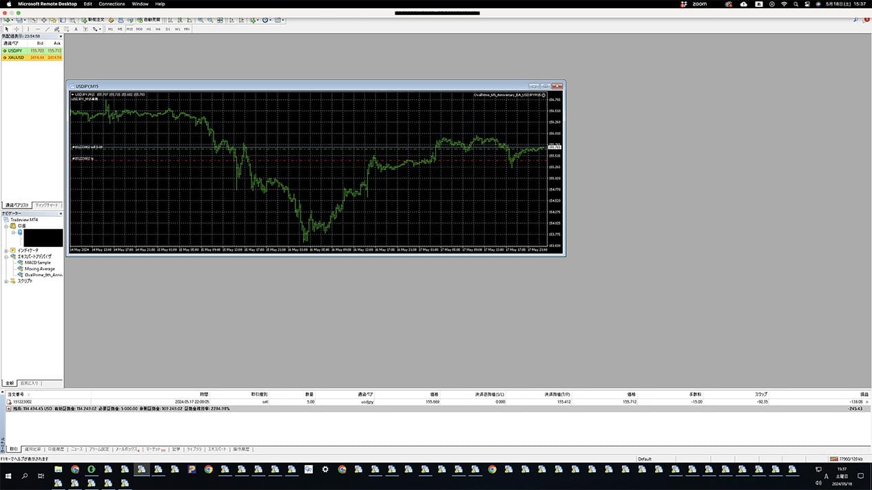Click the tile windows grid icon
This screenshot has height=490, width=872.
(220, 20)
